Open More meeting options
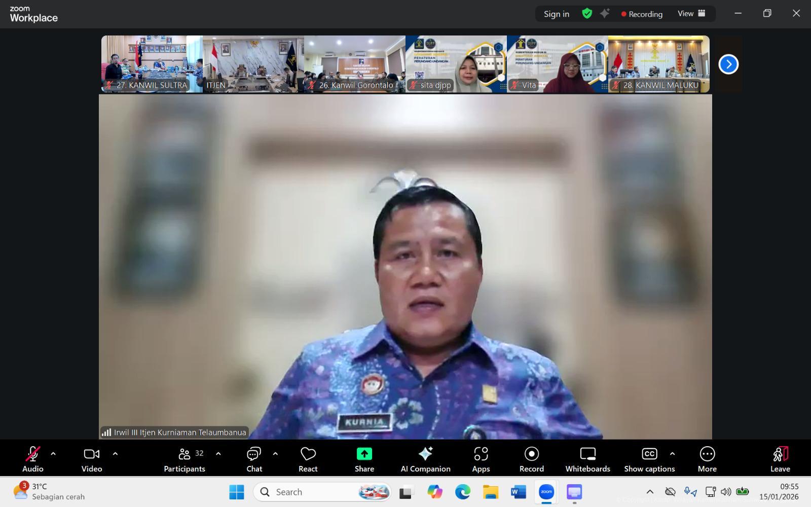The height and width of the screenshot is (507, 811). 707,459
